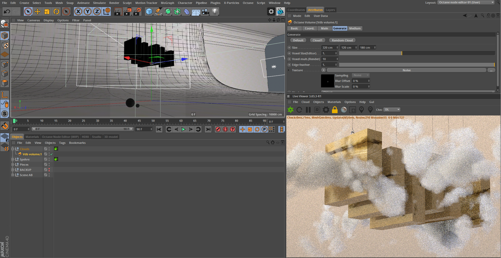Open the spline Pen tool

click(x=158, y=11)
